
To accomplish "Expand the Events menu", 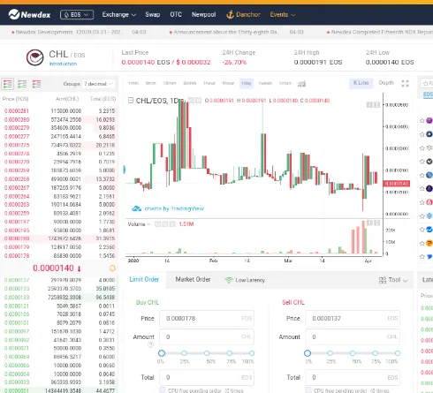I will 283,14.
